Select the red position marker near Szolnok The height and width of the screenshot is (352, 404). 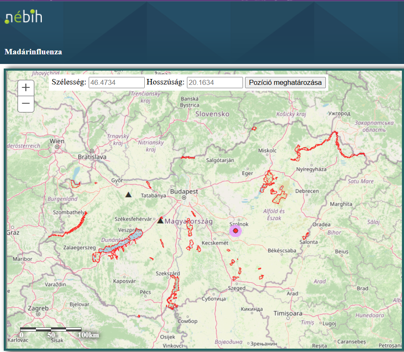coord(235,231)
